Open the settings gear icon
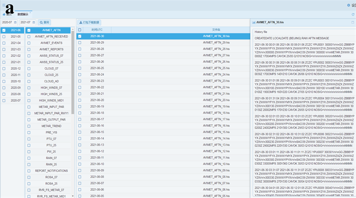Screen dimensions: 356x198 348,6
